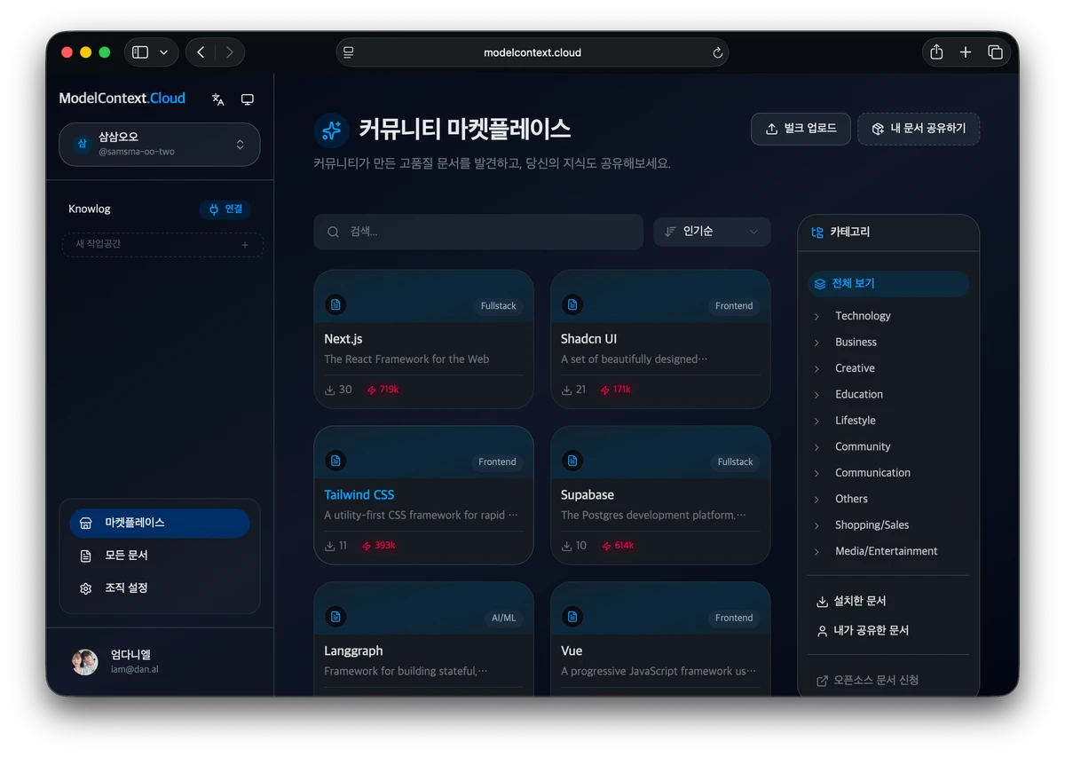Image resolution: width=1065 pixels, height=757 pixels.
Task: Click the sparkle marketplace header icon
Action: pyautogui.click(x=331, y=130)
